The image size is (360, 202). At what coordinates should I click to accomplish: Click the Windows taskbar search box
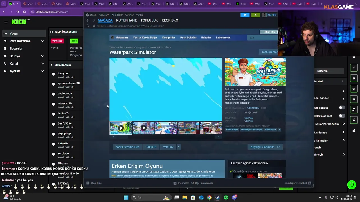151,198
